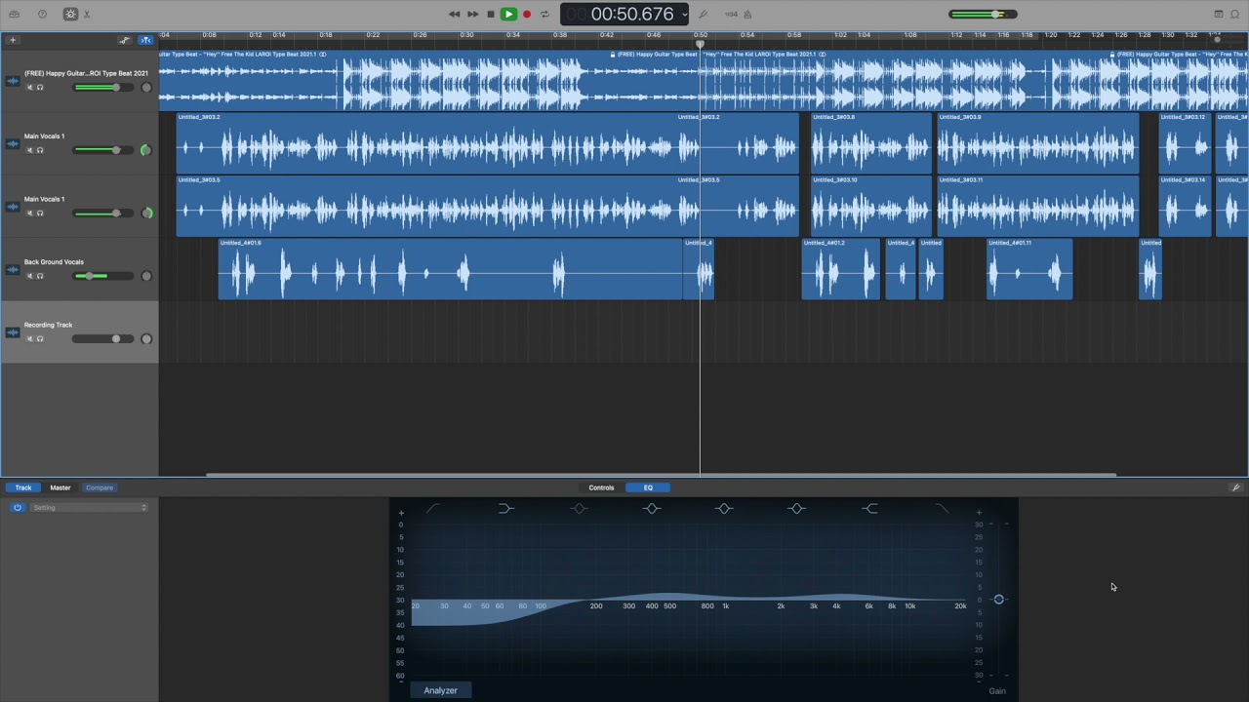Select the high shelf EQ band icon
The image size is (1249, 702).
(x=869, y=508)
